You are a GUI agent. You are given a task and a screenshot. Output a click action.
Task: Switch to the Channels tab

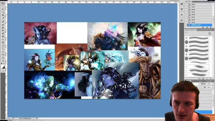196,81
